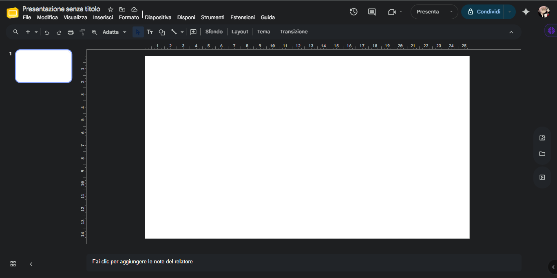Start presentation with Presenta button

[428, 12]
